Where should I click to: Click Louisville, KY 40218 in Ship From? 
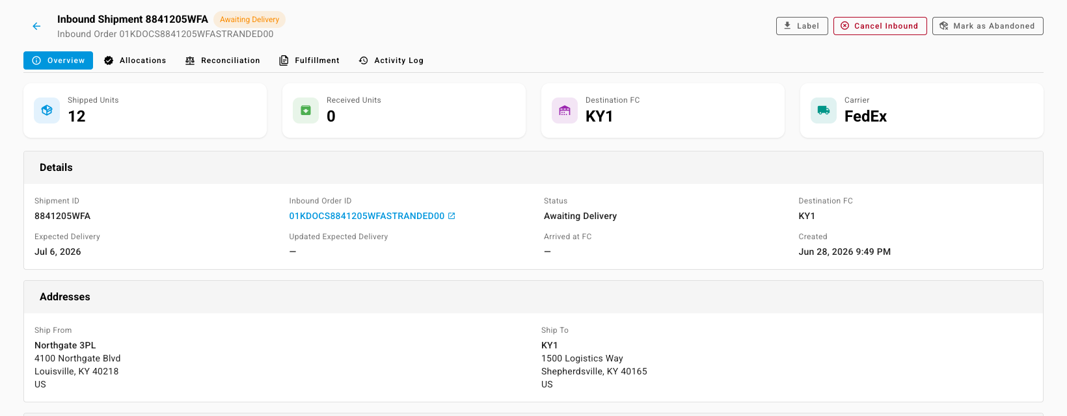[76, 371]
